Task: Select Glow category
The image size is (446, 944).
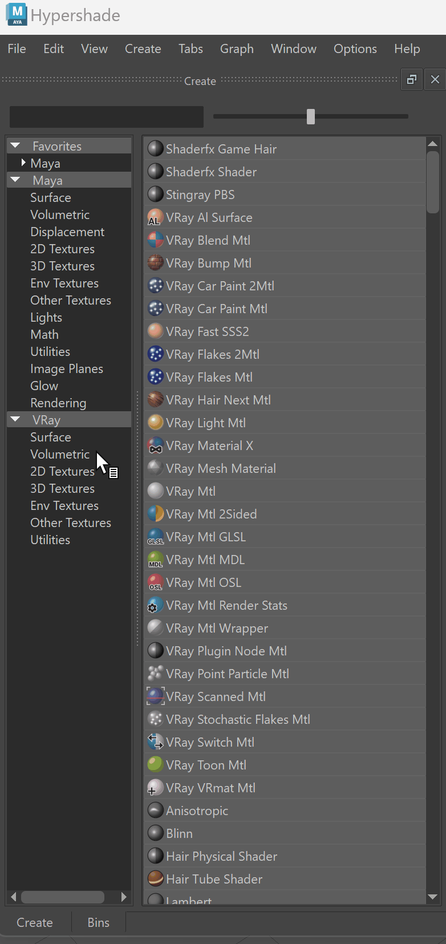Action: (44, 386)
